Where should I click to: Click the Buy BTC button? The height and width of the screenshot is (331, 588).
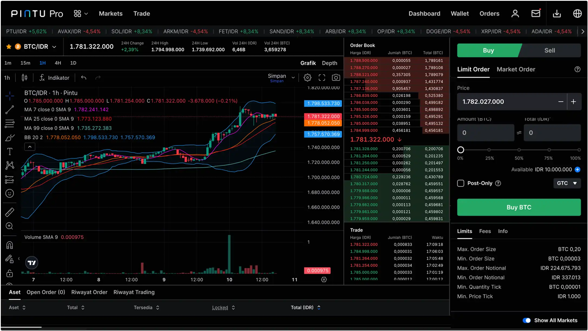(519, 207)
